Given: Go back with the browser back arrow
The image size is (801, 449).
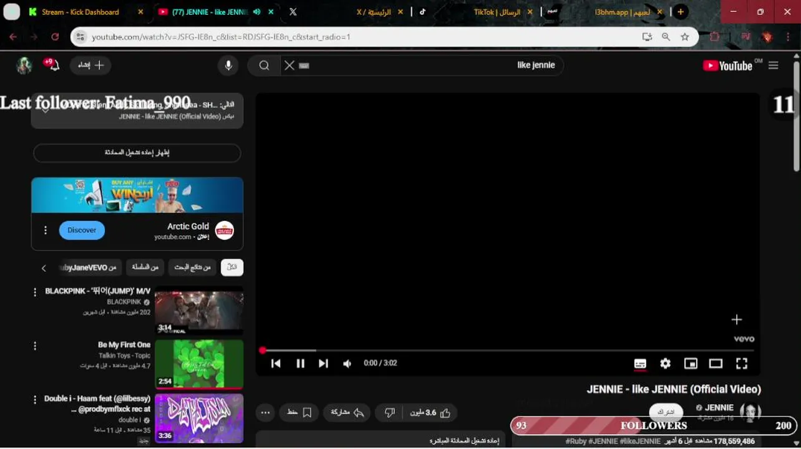Looking at the screenshot, I should (x=13, y=37).
